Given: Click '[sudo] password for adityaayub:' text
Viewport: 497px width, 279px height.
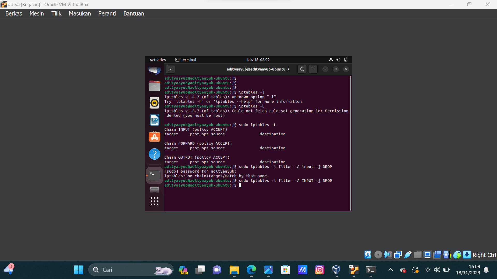Looking at the screenshot, I should (200, 171).
